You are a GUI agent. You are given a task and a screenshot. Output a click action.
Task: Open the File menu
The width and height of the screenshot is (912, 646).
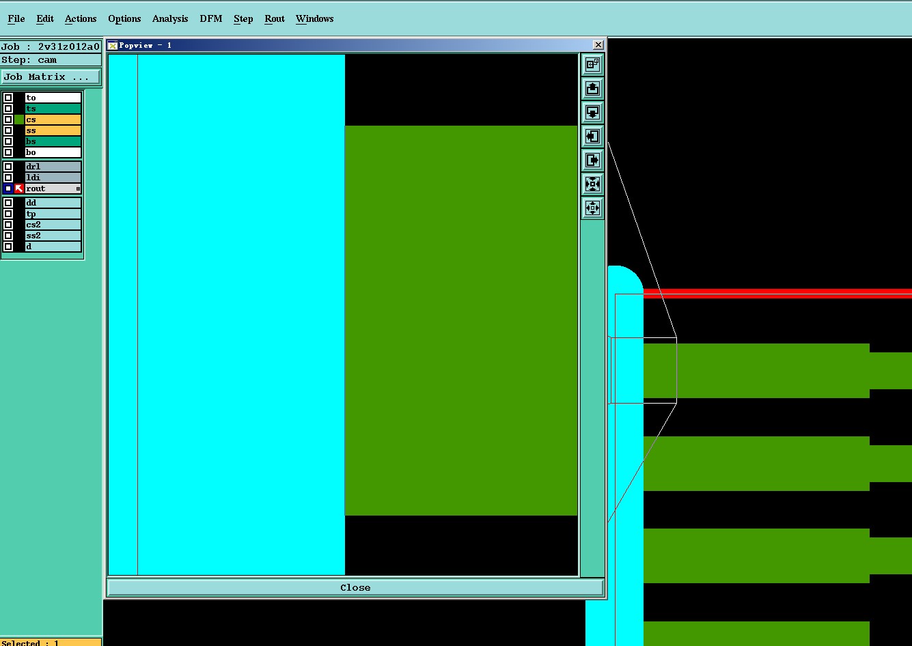tap(16, 18)
